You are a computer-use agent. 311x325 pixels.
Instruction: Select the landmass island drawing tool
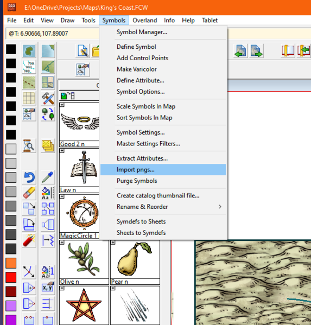tap(29, 51)
